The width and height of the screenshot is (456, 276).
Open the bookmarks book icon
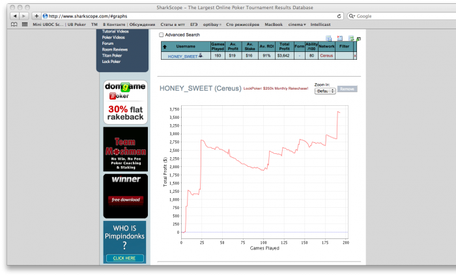click(x=14, y=25)
